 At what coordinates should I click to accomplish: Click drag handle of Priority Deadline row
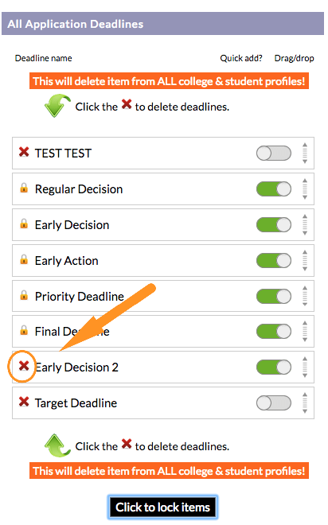click(305, 296)
